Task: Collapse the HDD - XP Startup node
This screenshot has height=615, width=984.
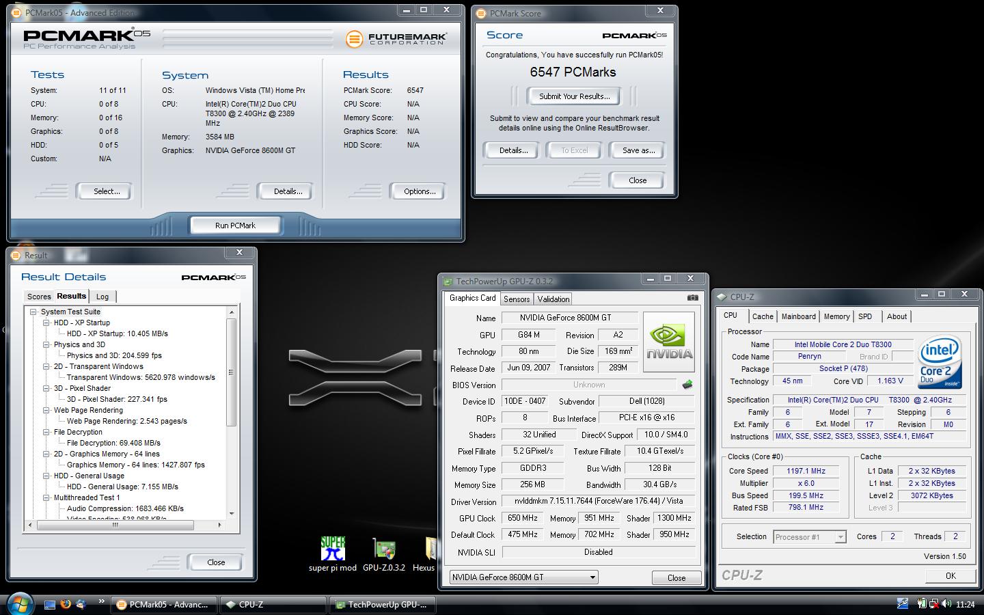Action: (46, 323)
